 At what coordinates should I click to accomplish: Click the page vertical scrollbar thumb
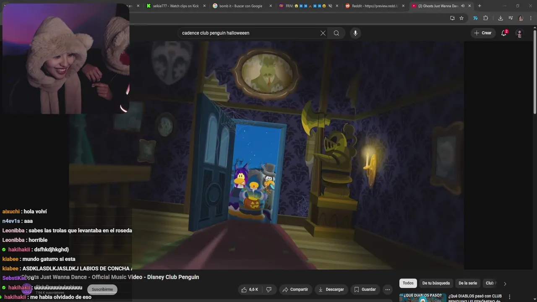click(x=534, y=71)
